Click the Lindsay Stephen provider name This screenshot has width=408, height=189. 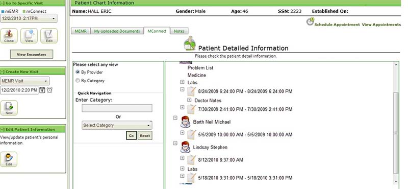point(210,147)
